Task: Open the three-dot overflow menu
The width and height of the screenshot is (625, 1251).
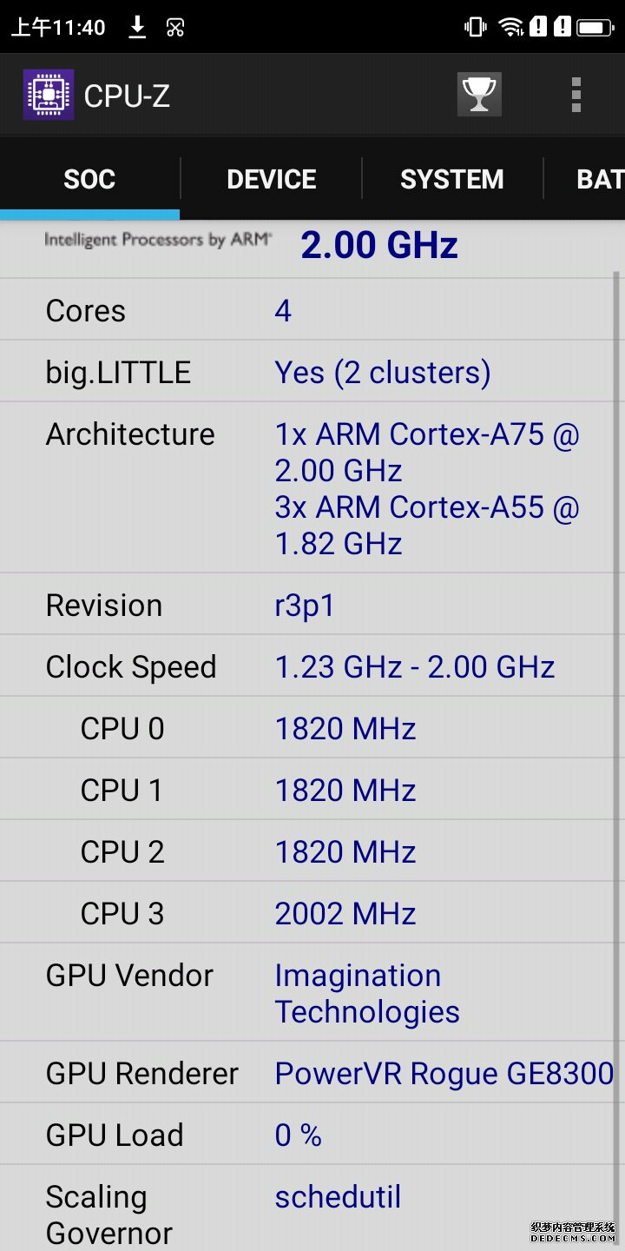Action: tap(576, 95)
